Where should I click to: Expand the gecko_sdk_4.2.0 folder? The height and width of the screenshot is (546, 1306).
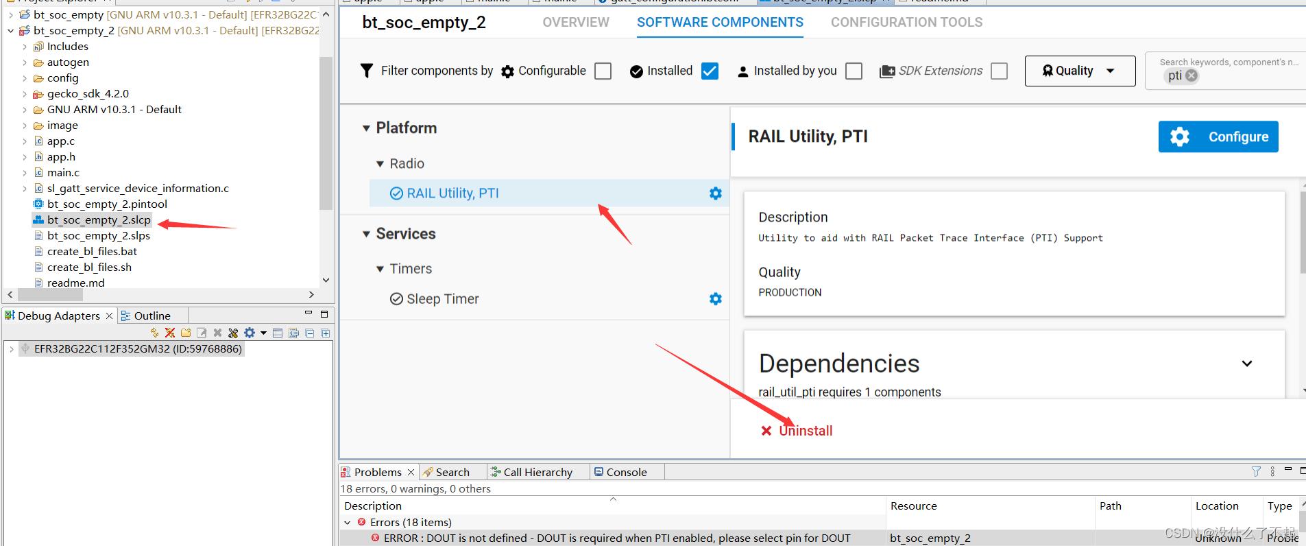click(25, 94)
